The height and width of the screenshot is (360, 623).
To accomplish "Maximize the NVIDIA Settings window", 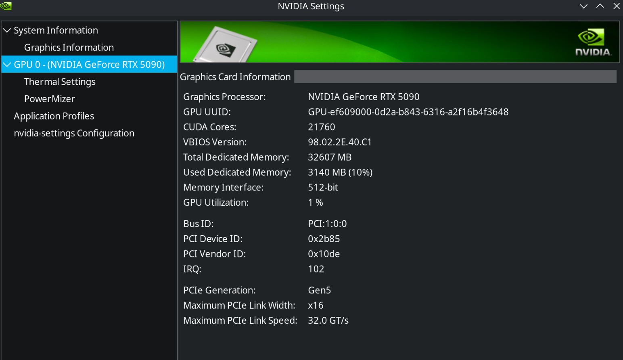I will coord(600,6).
